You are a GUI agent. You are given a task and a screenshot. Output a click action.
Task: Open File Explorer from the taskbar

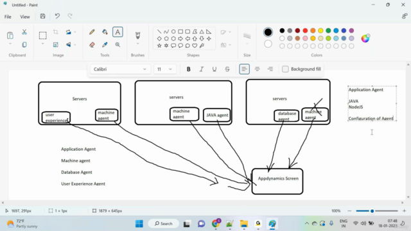click(244, 224)
